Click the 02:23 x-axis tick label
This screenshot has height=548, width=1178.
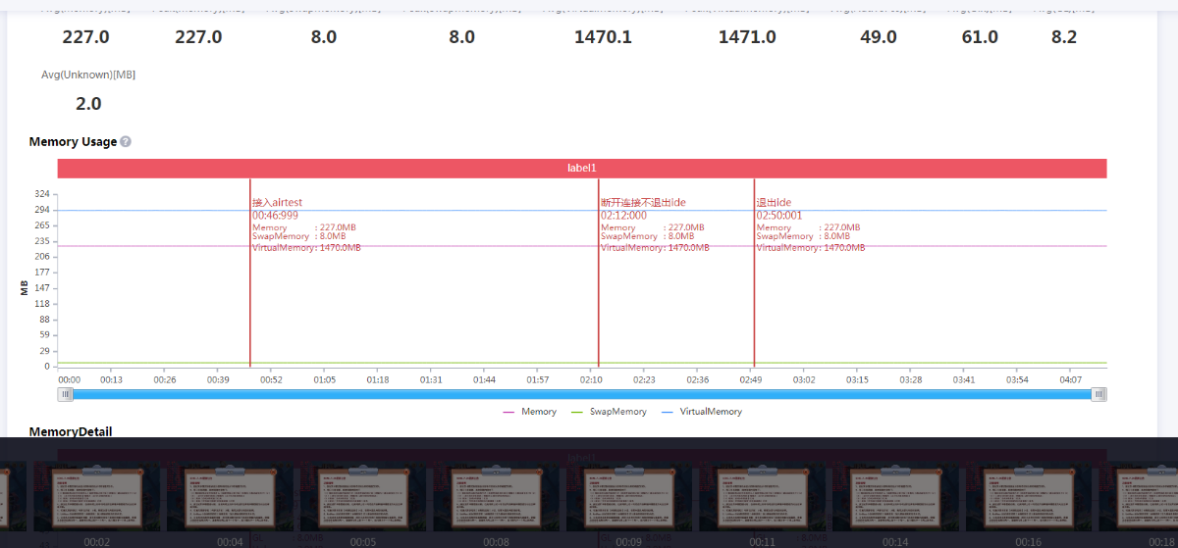tap(644, 379)
